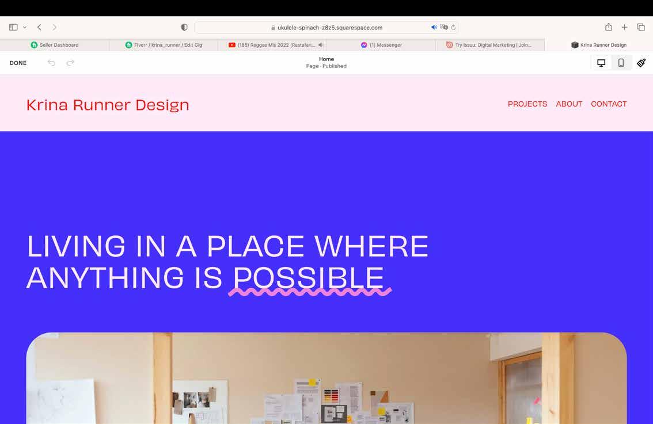Open the privacy shield report icon
The width and height of the screenshot is (653, 424).
[x=184, y=28]
